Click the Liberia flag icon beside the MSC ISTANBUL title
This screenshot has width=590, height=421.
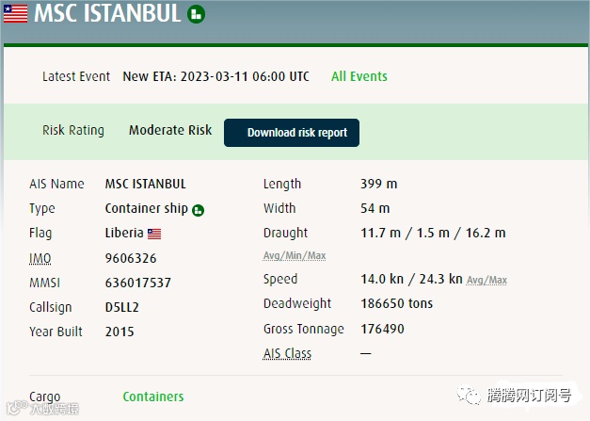[15, 13]
